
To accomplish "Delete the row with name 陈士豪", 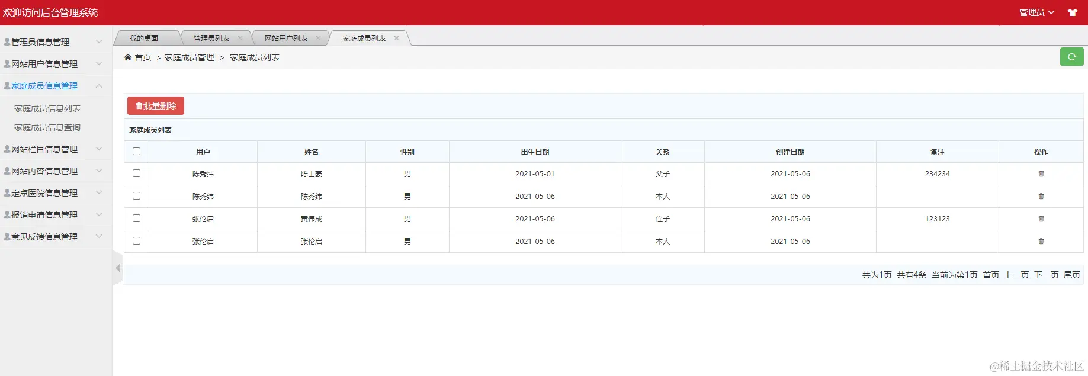I will click(1041, 174).
